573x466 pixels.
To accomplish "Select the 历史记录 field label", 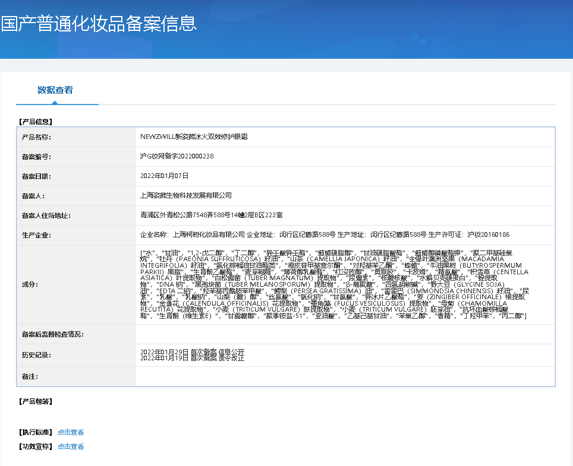I will point(35,353).
